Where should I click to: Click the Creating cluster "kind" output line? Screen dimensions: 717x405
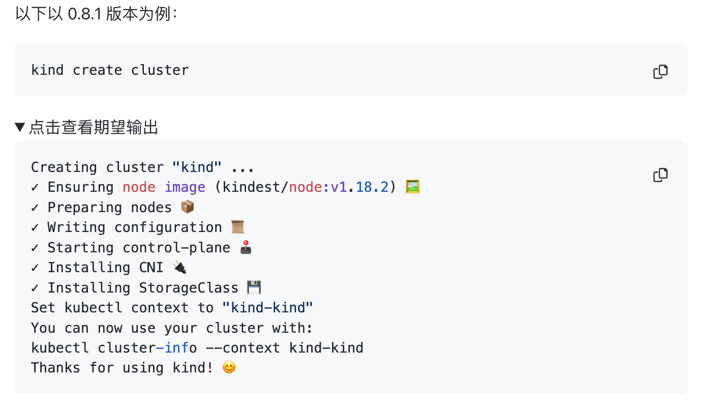142,167
